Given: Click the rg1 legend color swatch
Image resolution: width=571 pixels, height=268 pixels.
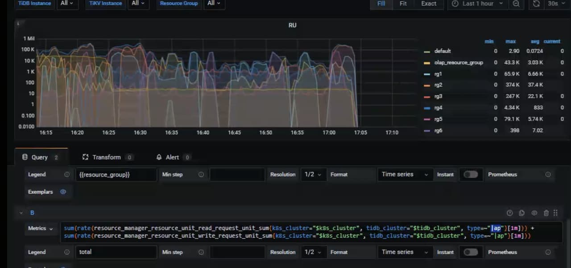Looking at the screenshot, I should click(x=427, y=74).
